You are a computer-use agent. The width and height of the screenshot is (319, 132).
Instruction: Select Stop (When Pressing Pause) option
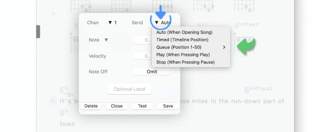(x=185, y=62)
